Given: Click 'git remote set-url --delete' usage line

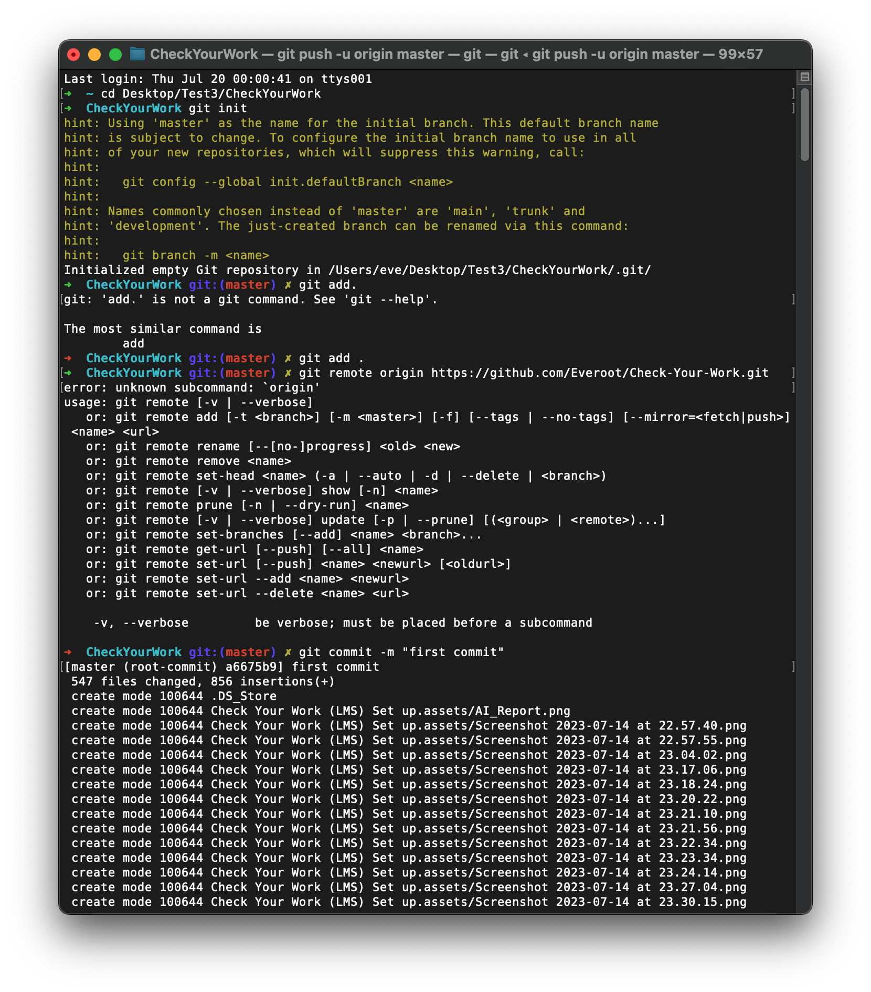Looking at the screenshot, I should click(x=247, y=594).
